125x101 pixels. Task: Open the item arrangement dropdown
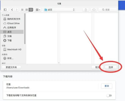point(38,10)
